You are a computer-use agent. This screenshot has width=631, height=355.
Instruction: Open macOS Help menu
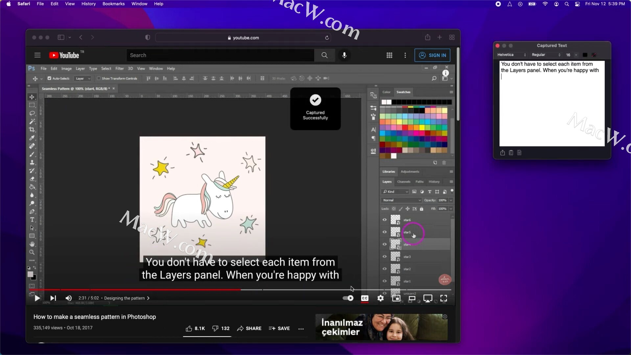[x=158, y=4]
